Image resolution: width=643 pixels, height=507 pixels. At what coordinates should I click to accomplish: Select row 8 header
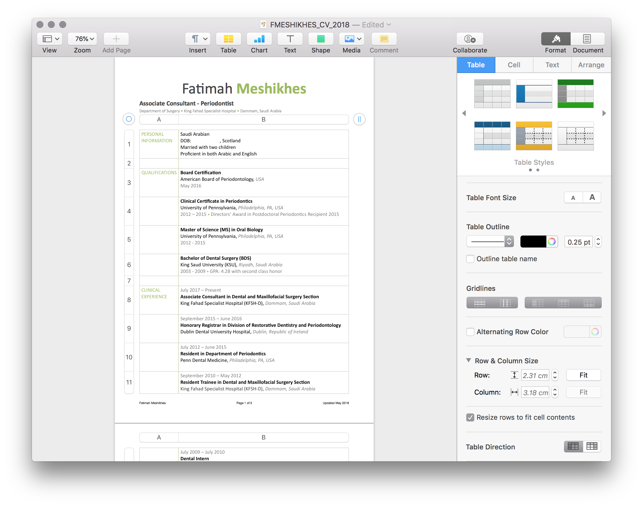tap(129, 300)
